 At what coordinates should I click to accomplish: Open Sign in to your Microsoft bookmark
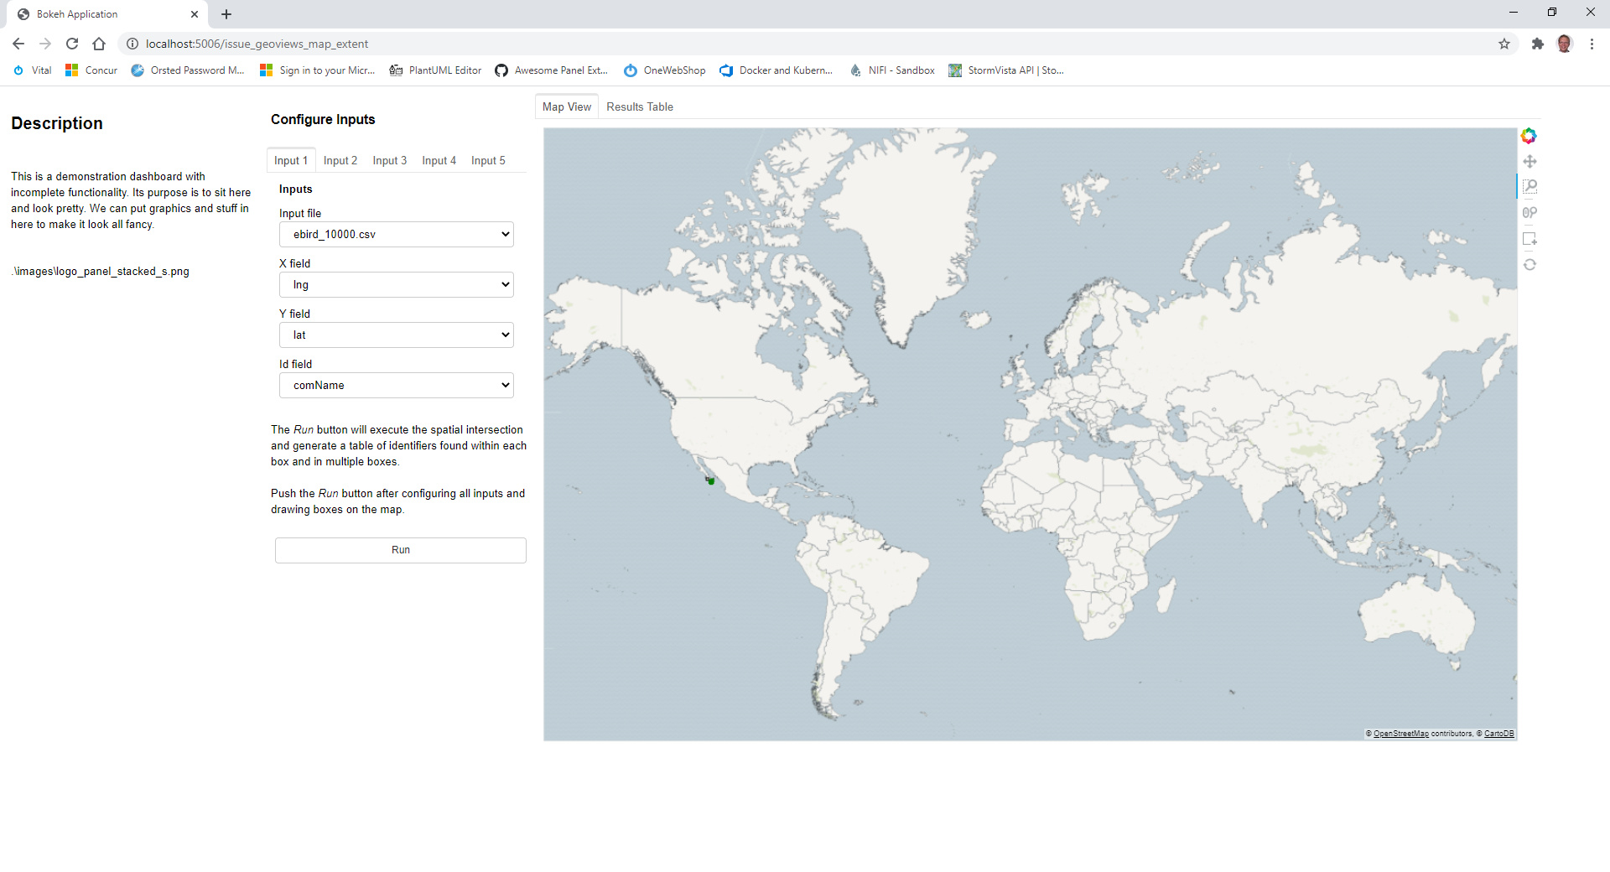coord(318,70)
